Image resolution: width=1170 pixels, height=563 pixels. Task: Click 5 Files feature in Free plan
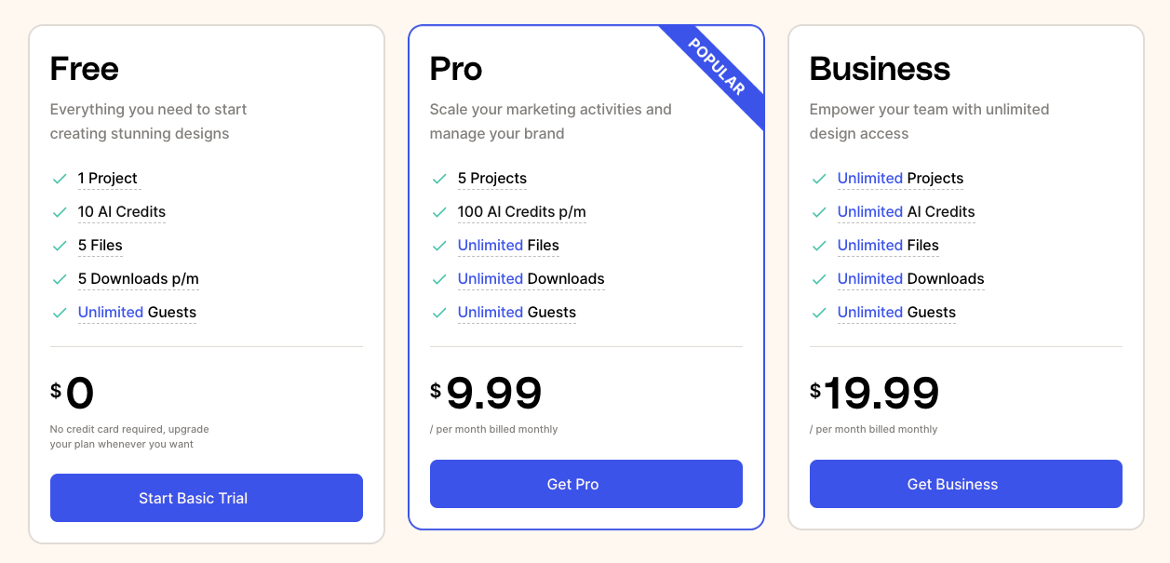tap(101, 246)
